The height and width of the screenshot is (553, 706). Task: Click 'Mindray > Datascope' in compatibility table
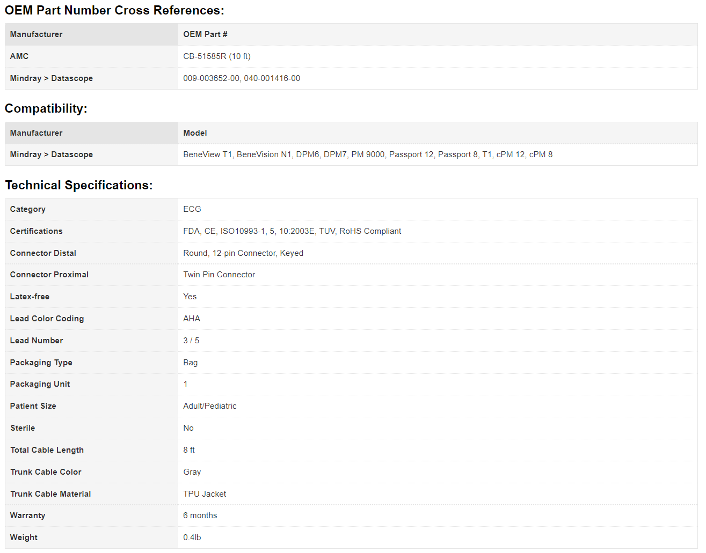pos(52,154)
